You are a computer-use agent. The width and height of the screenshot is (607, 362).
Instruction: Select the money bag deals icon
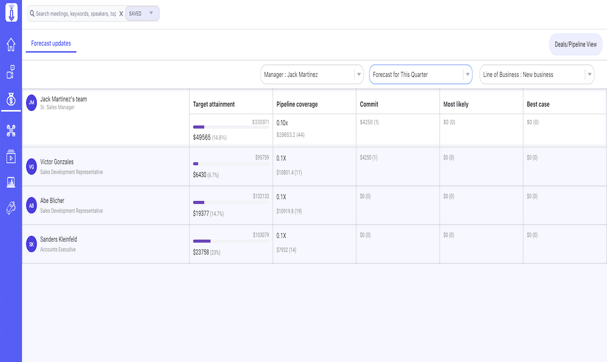11,100
